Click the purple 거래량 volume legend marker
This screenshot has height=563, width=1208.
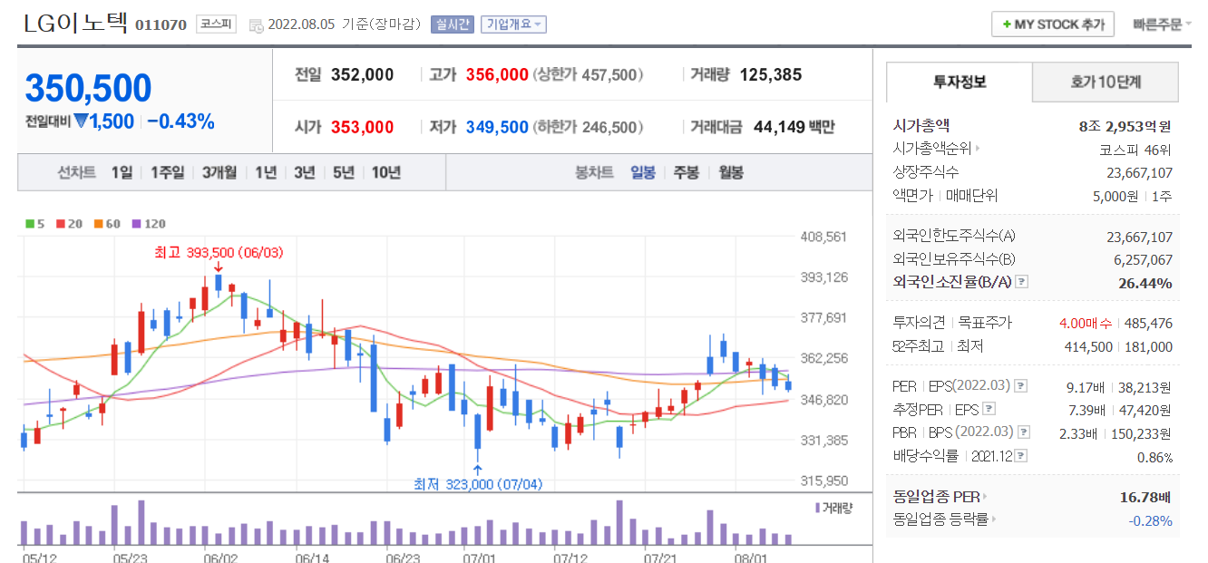tap(818, 508)
